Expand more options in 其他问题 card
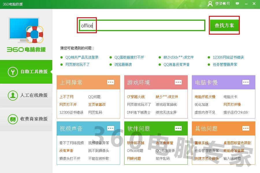This screenshot has width=260, height=173. pyautogui.click(x=246, y=128)
